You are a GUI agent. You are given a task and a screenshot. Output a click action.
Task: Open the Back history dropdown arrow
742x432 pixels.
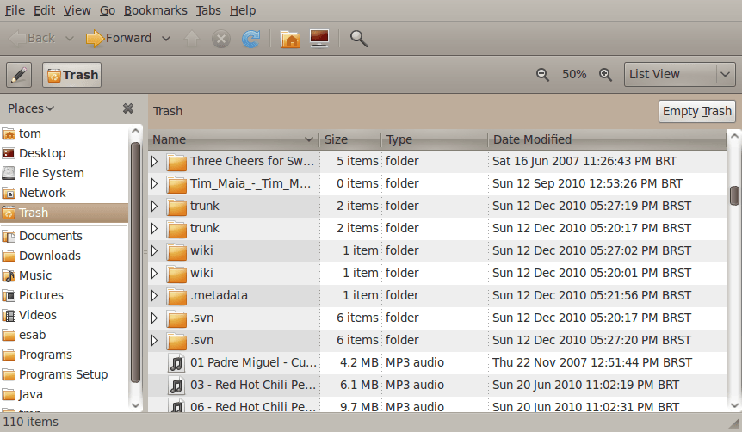[70, 39]
